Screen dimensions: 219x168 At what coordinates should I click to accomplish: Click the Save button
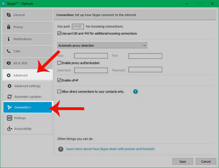click(x=183, y=161)
